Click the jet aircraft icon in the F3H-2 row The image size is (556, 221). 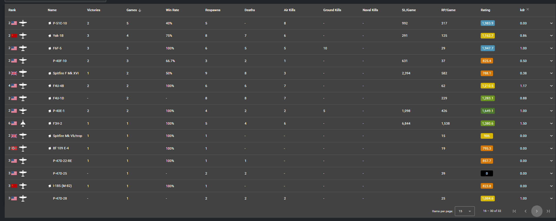pyautogui.click(x=23, y=123)
